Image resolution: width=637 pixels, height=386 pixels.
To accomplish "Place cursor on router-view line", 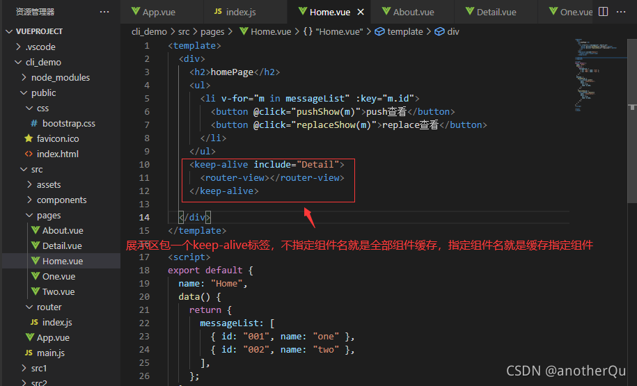I will [272, 178].
